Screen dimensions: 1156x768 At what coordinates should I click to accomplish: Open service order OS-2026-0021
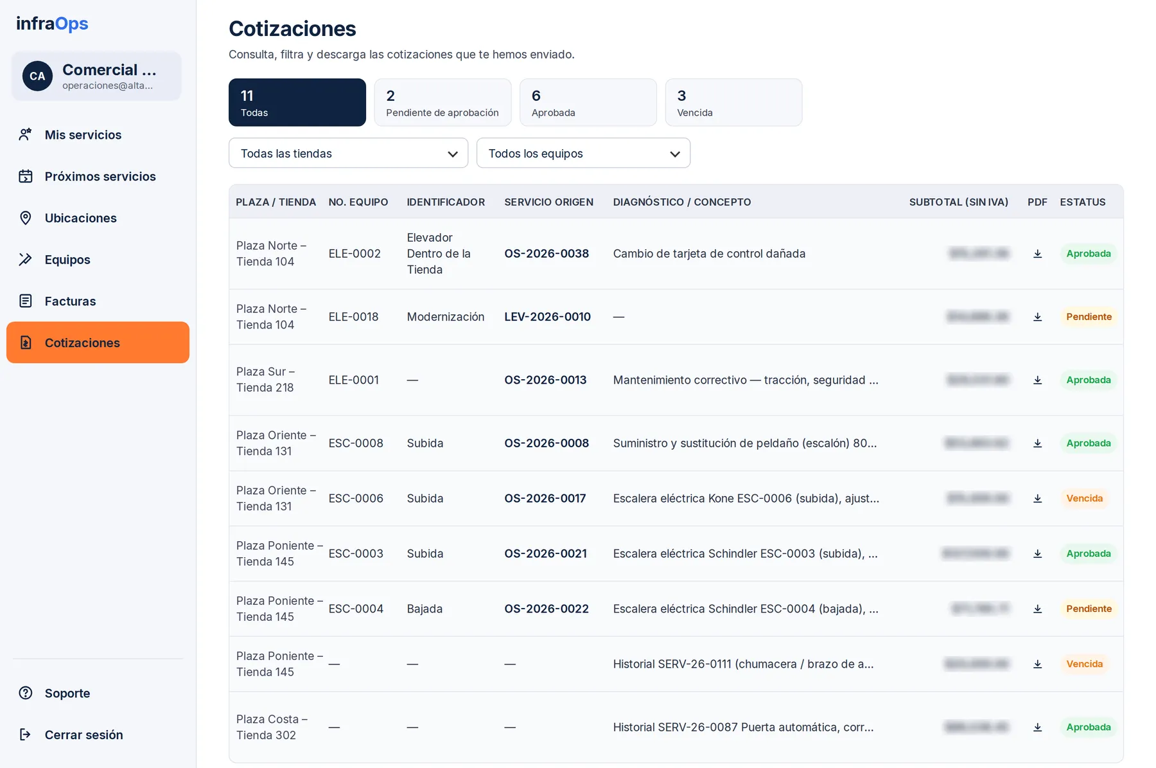coord(545,554)
